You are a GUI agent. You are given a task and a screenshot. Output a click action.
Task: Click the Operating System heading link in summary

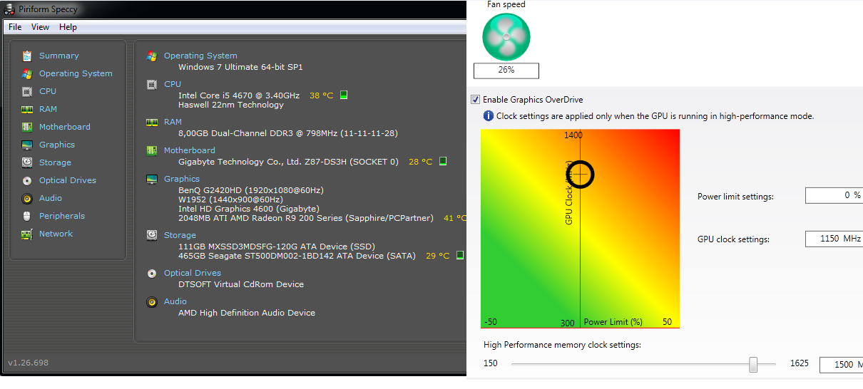click(200, 56)
